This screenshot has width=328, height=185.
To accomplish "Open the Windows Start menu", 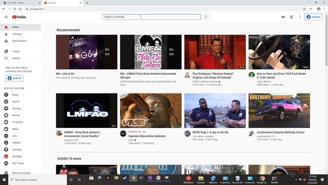I will tap(4, 180).
